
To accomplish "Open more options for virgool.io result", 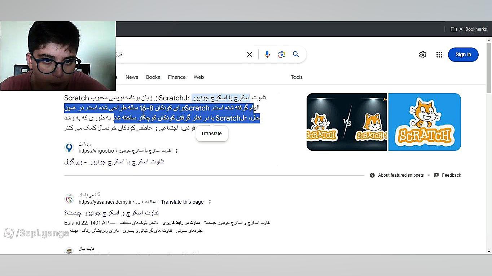I will (x=177, y=151).
